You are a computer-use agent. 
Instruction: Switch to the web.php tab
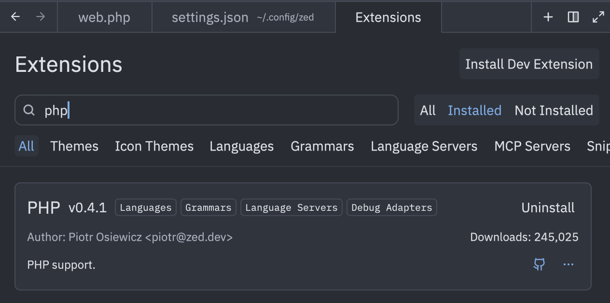(x=104, y=17)
